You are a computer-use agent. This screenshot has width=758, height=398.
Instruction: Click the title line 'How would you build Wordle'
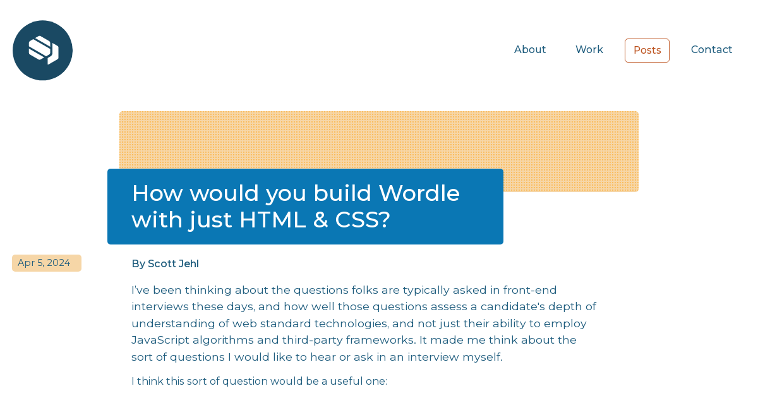point(296,193)
